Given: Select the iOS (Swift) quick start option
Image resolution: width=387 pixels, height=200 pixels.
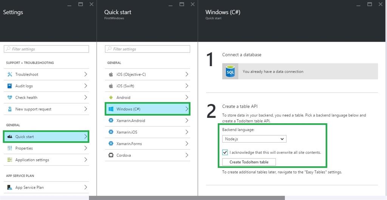Looking at the screenshot, I should click(147, 86).
